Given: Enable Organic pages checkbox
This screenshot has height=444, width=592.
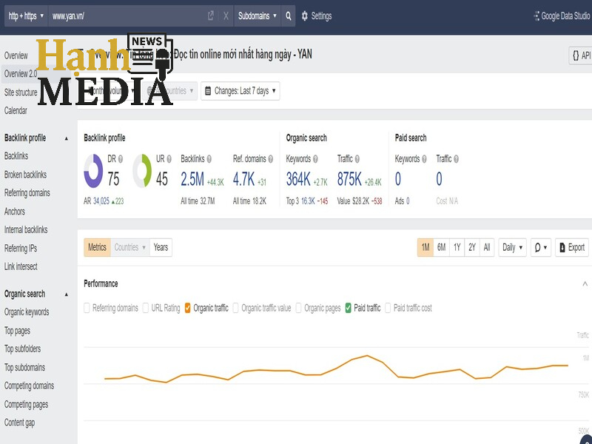Looking at the screenshot, I should tap(298, 308).
